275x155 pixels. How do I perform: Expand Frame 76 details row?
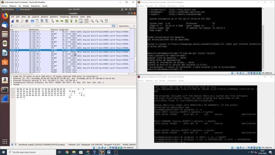[11, 77]
